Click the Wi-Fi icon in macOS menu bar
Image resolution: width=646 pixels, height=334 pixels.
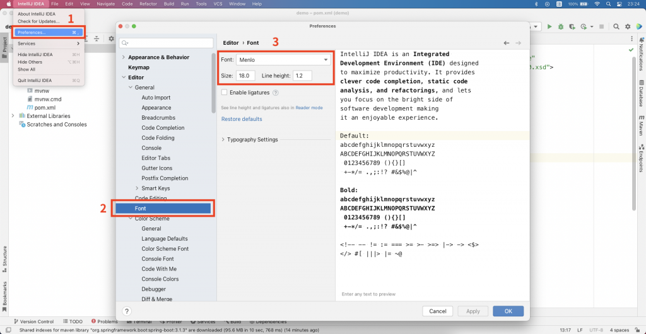point(597,4)
